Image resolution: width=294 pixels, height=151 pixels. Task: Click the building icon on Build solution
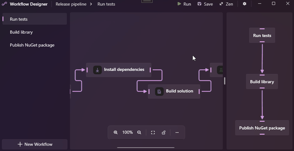coord(159,92)
